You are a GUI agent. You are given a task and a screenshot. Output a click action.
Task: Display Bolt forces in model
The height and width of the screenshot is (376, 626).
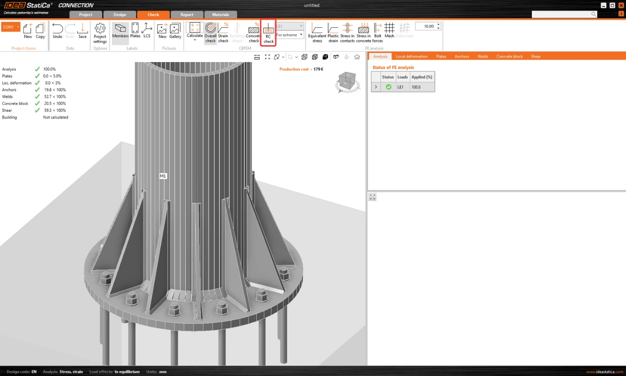pos(377,33)
